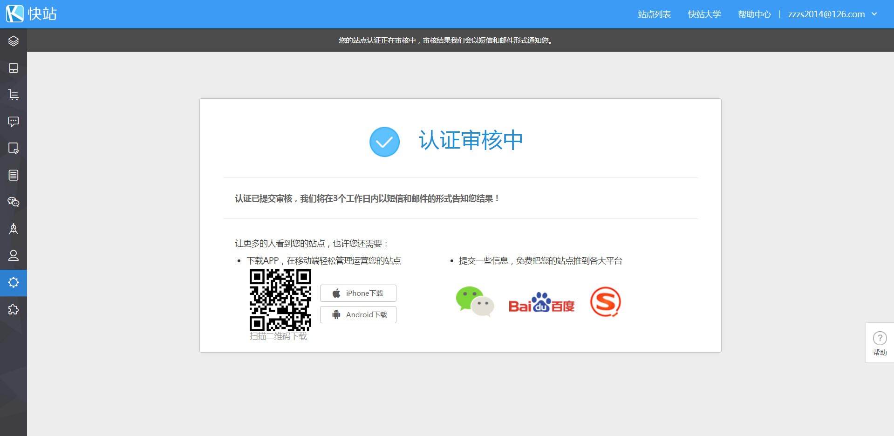Expand the zzzs2014@126.com account dropdown
Image resolution: width=894 pixels, height=436 pixels.
click(832, 14)
